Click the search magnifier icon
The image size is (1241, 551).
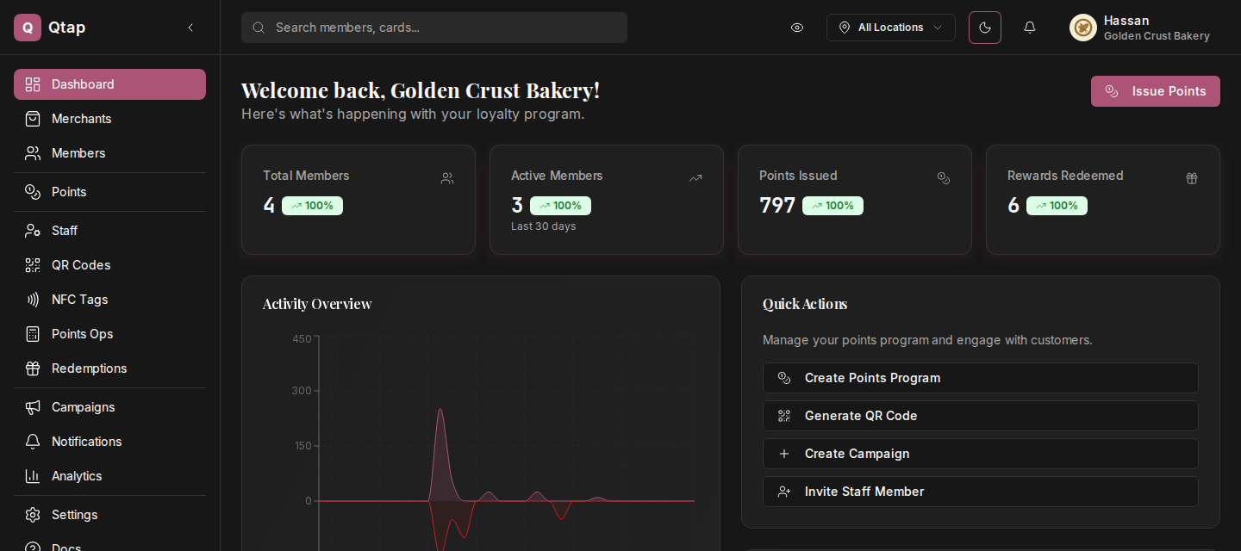tap(259, 28)
